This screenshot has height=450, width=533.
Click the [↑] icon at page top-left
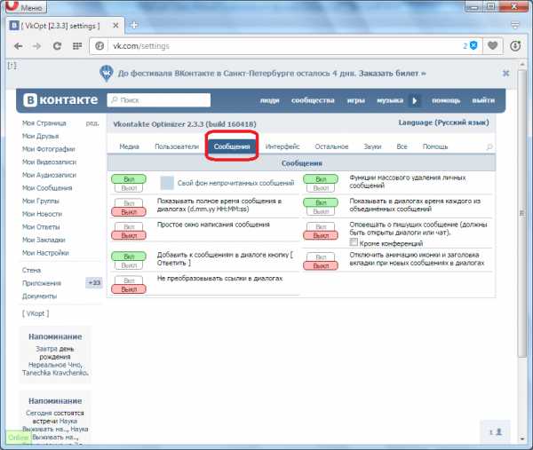[x=12, y=66]
